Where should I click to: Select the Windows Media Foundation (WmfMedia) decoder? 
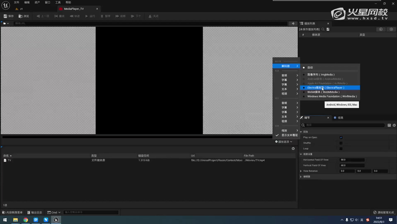point(330,96)
